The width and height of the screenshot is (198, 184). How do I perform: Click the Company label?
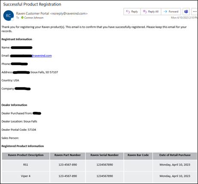[x=8, y=89]
